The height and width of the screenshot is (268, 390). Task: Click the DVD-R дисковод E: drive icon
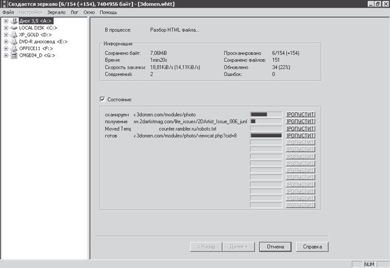pyautogui.click(x=14, y=42)
